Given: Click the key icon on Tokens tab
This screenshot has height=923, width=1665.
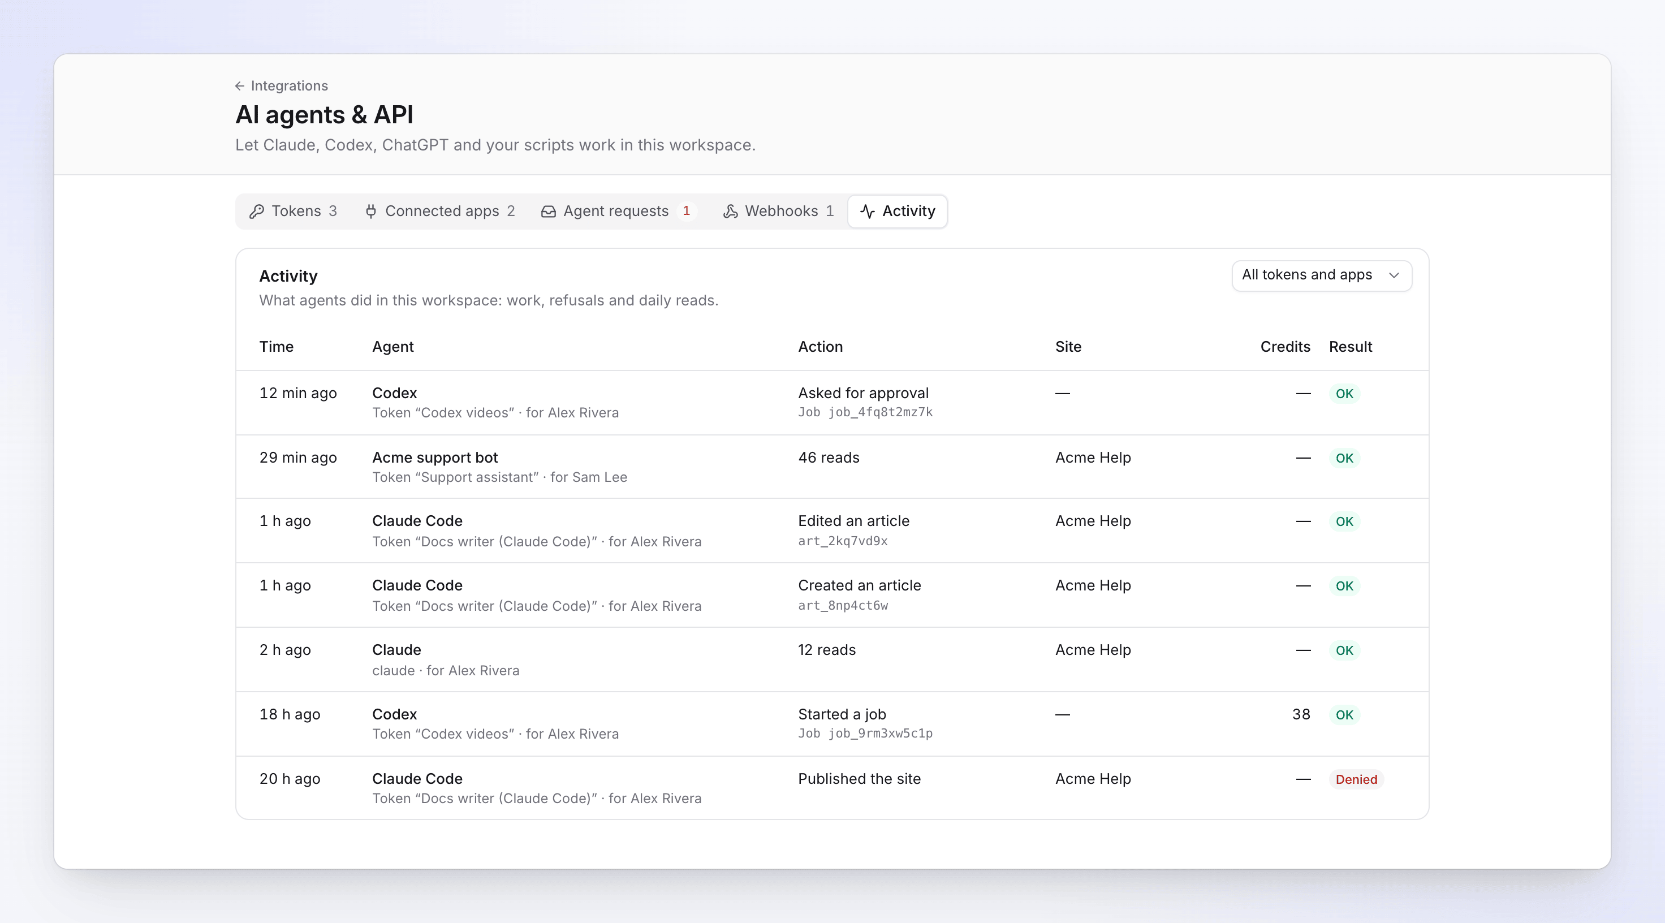Looking at the screenshot, I should (257, 212).
